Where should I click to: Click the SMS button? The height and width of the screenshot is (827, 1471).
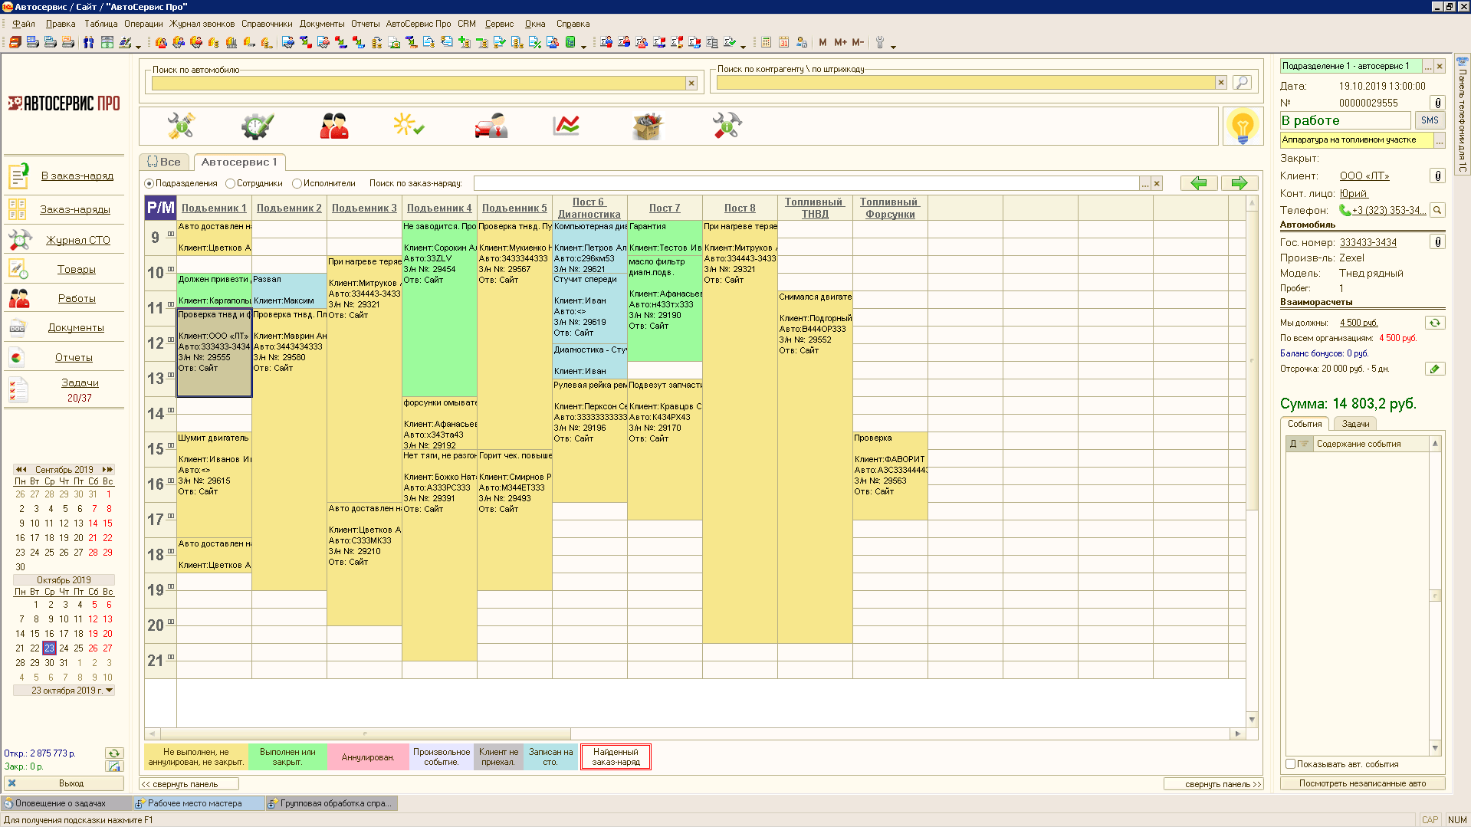coord(1429,120)
